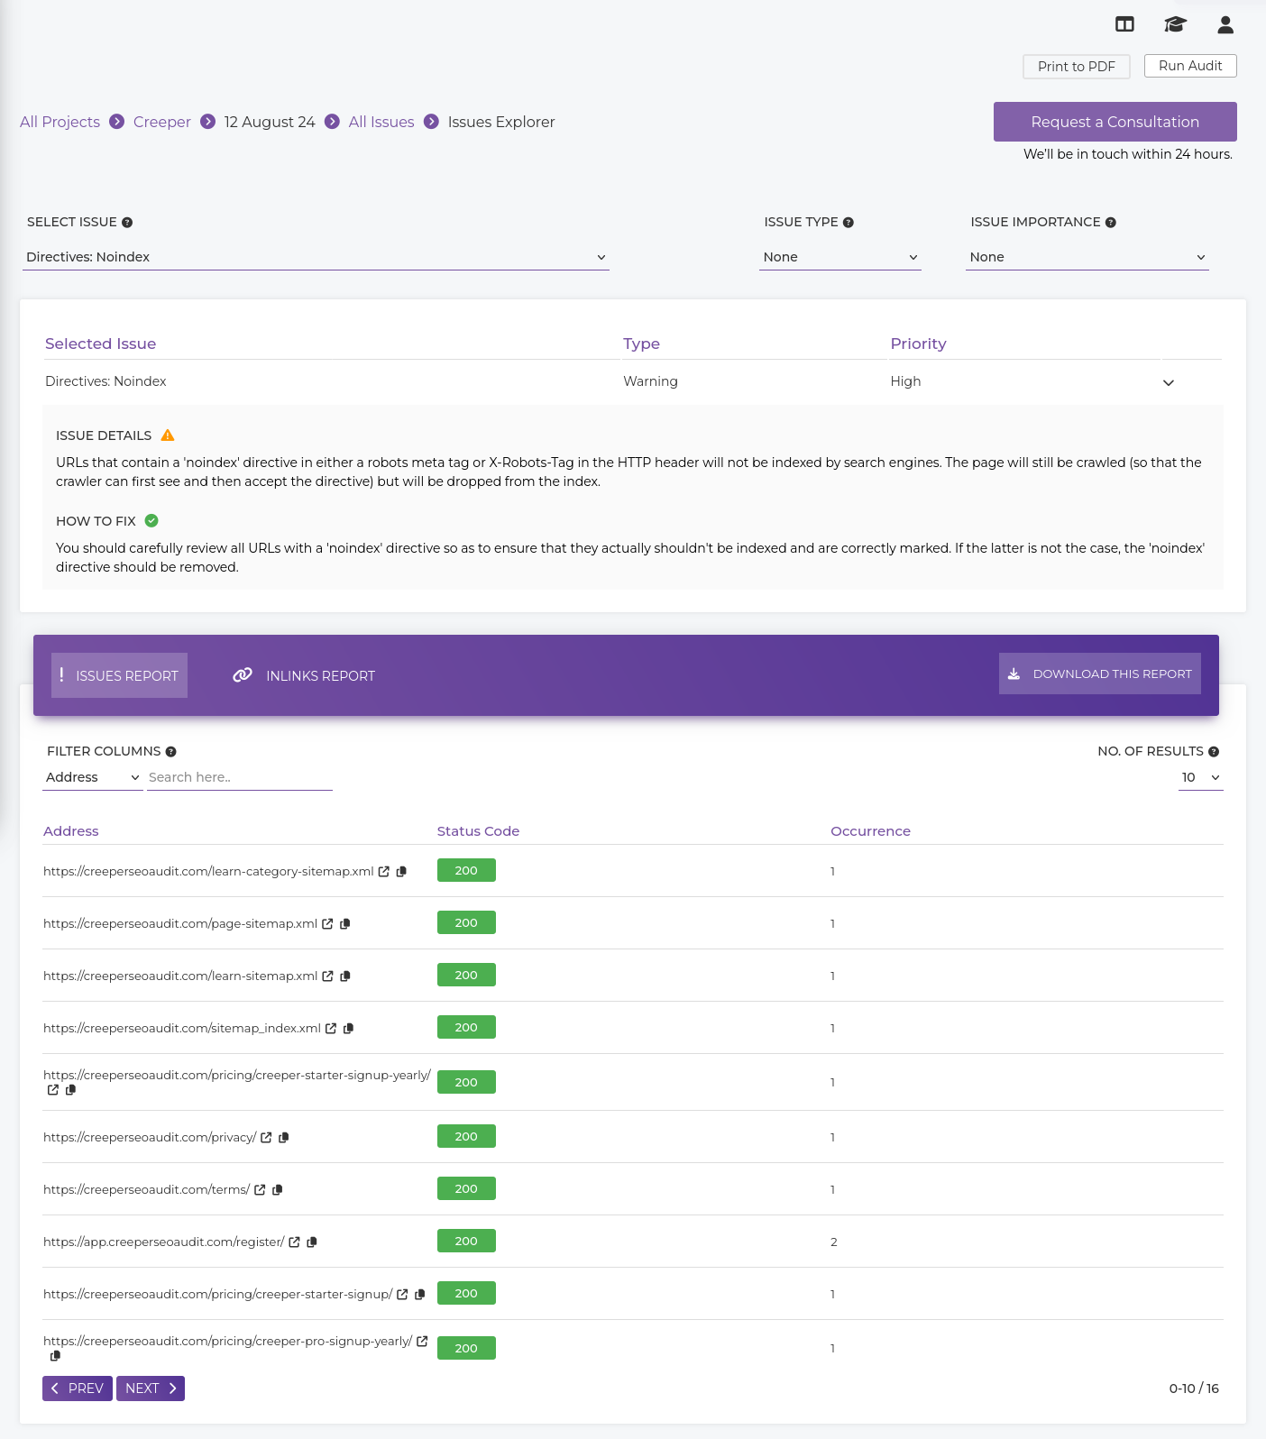Click help icon beside Select Issue
This screenshot has height=1439, width=1266.
tap(127, 223)
